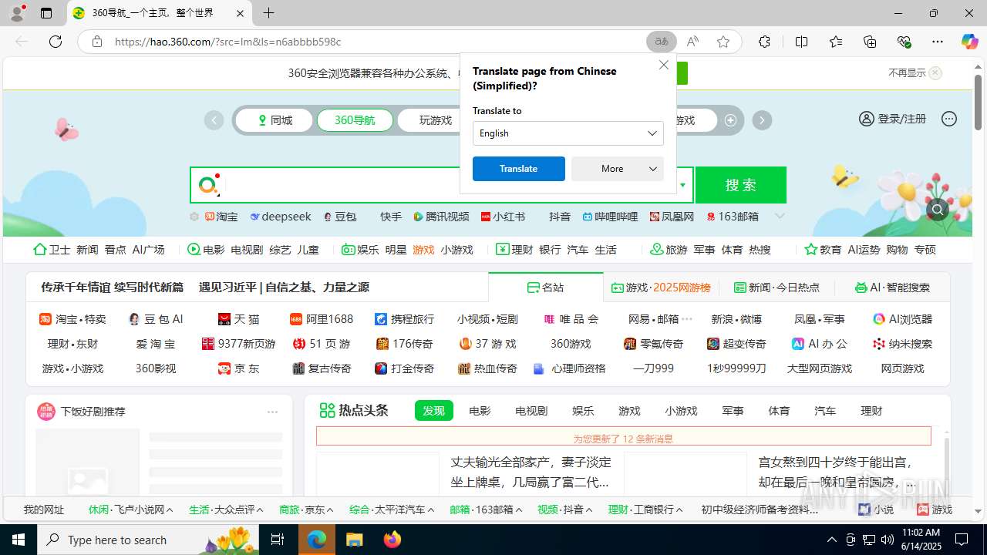View site information lock icon
The image size is (987, 555).
[x=97, y=42]
